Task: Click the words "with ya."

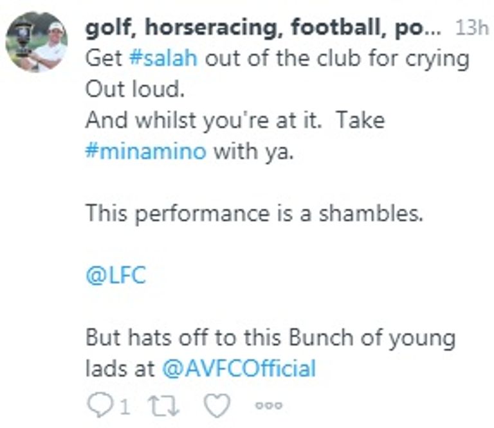Action: coord(253,152)
